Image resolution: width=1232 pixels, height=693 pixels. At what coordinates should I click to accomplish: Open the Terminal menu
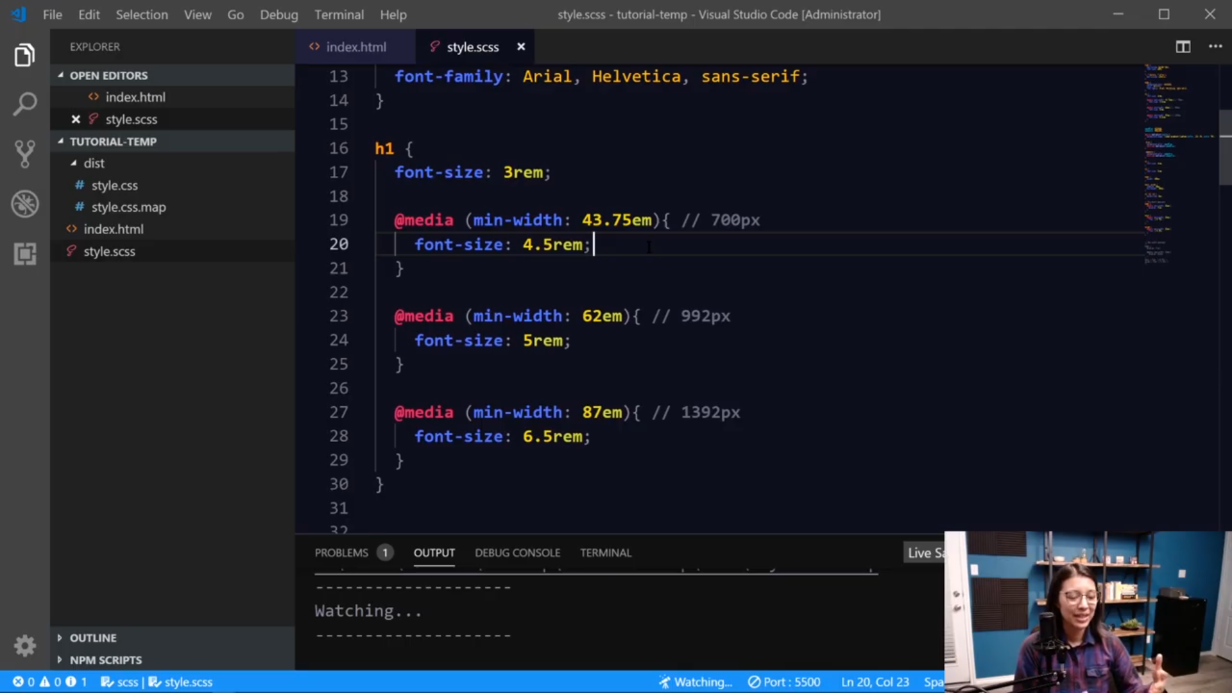click(x=339, y=14)
